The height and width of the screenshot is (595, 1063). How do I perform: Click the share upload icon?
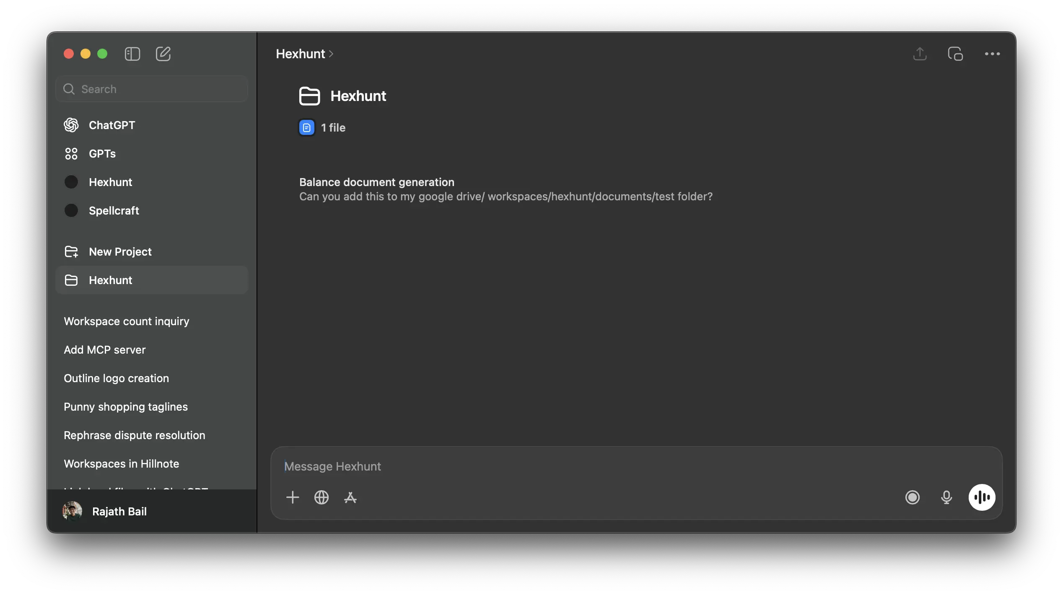click(x=920, y=54)
